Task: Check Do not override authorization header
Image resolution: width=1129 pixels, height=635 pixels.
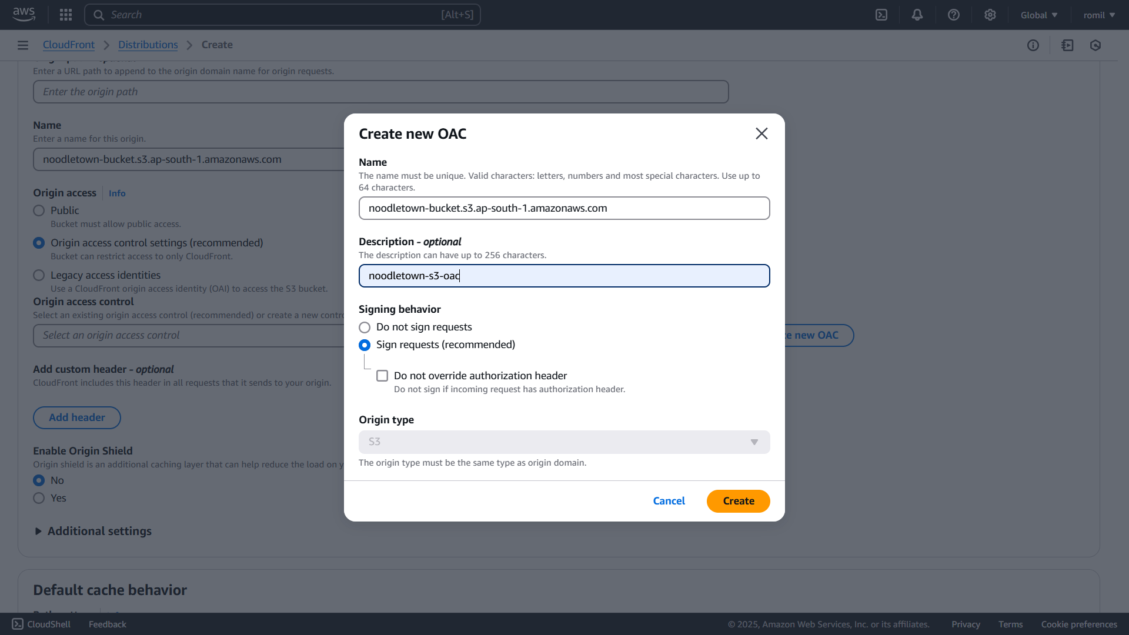Action: (382, 376)
